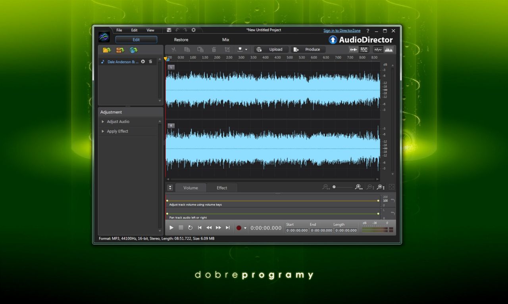Select the Effect tab
The width and height of the screenshot is (508, 304).
click(x=222, y=188)
